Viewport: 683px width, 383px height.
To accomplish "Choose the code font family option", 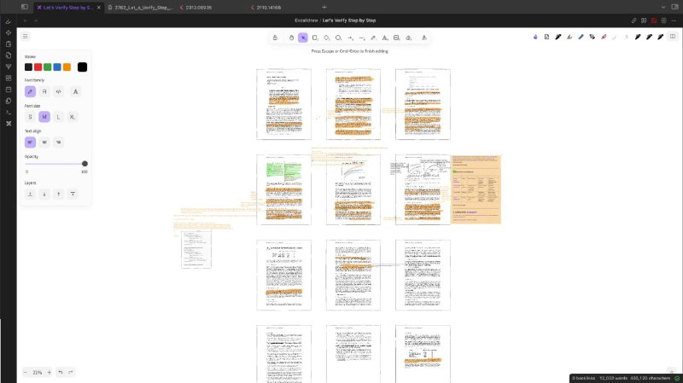I will pyautogui.click(x=58, y=91).
